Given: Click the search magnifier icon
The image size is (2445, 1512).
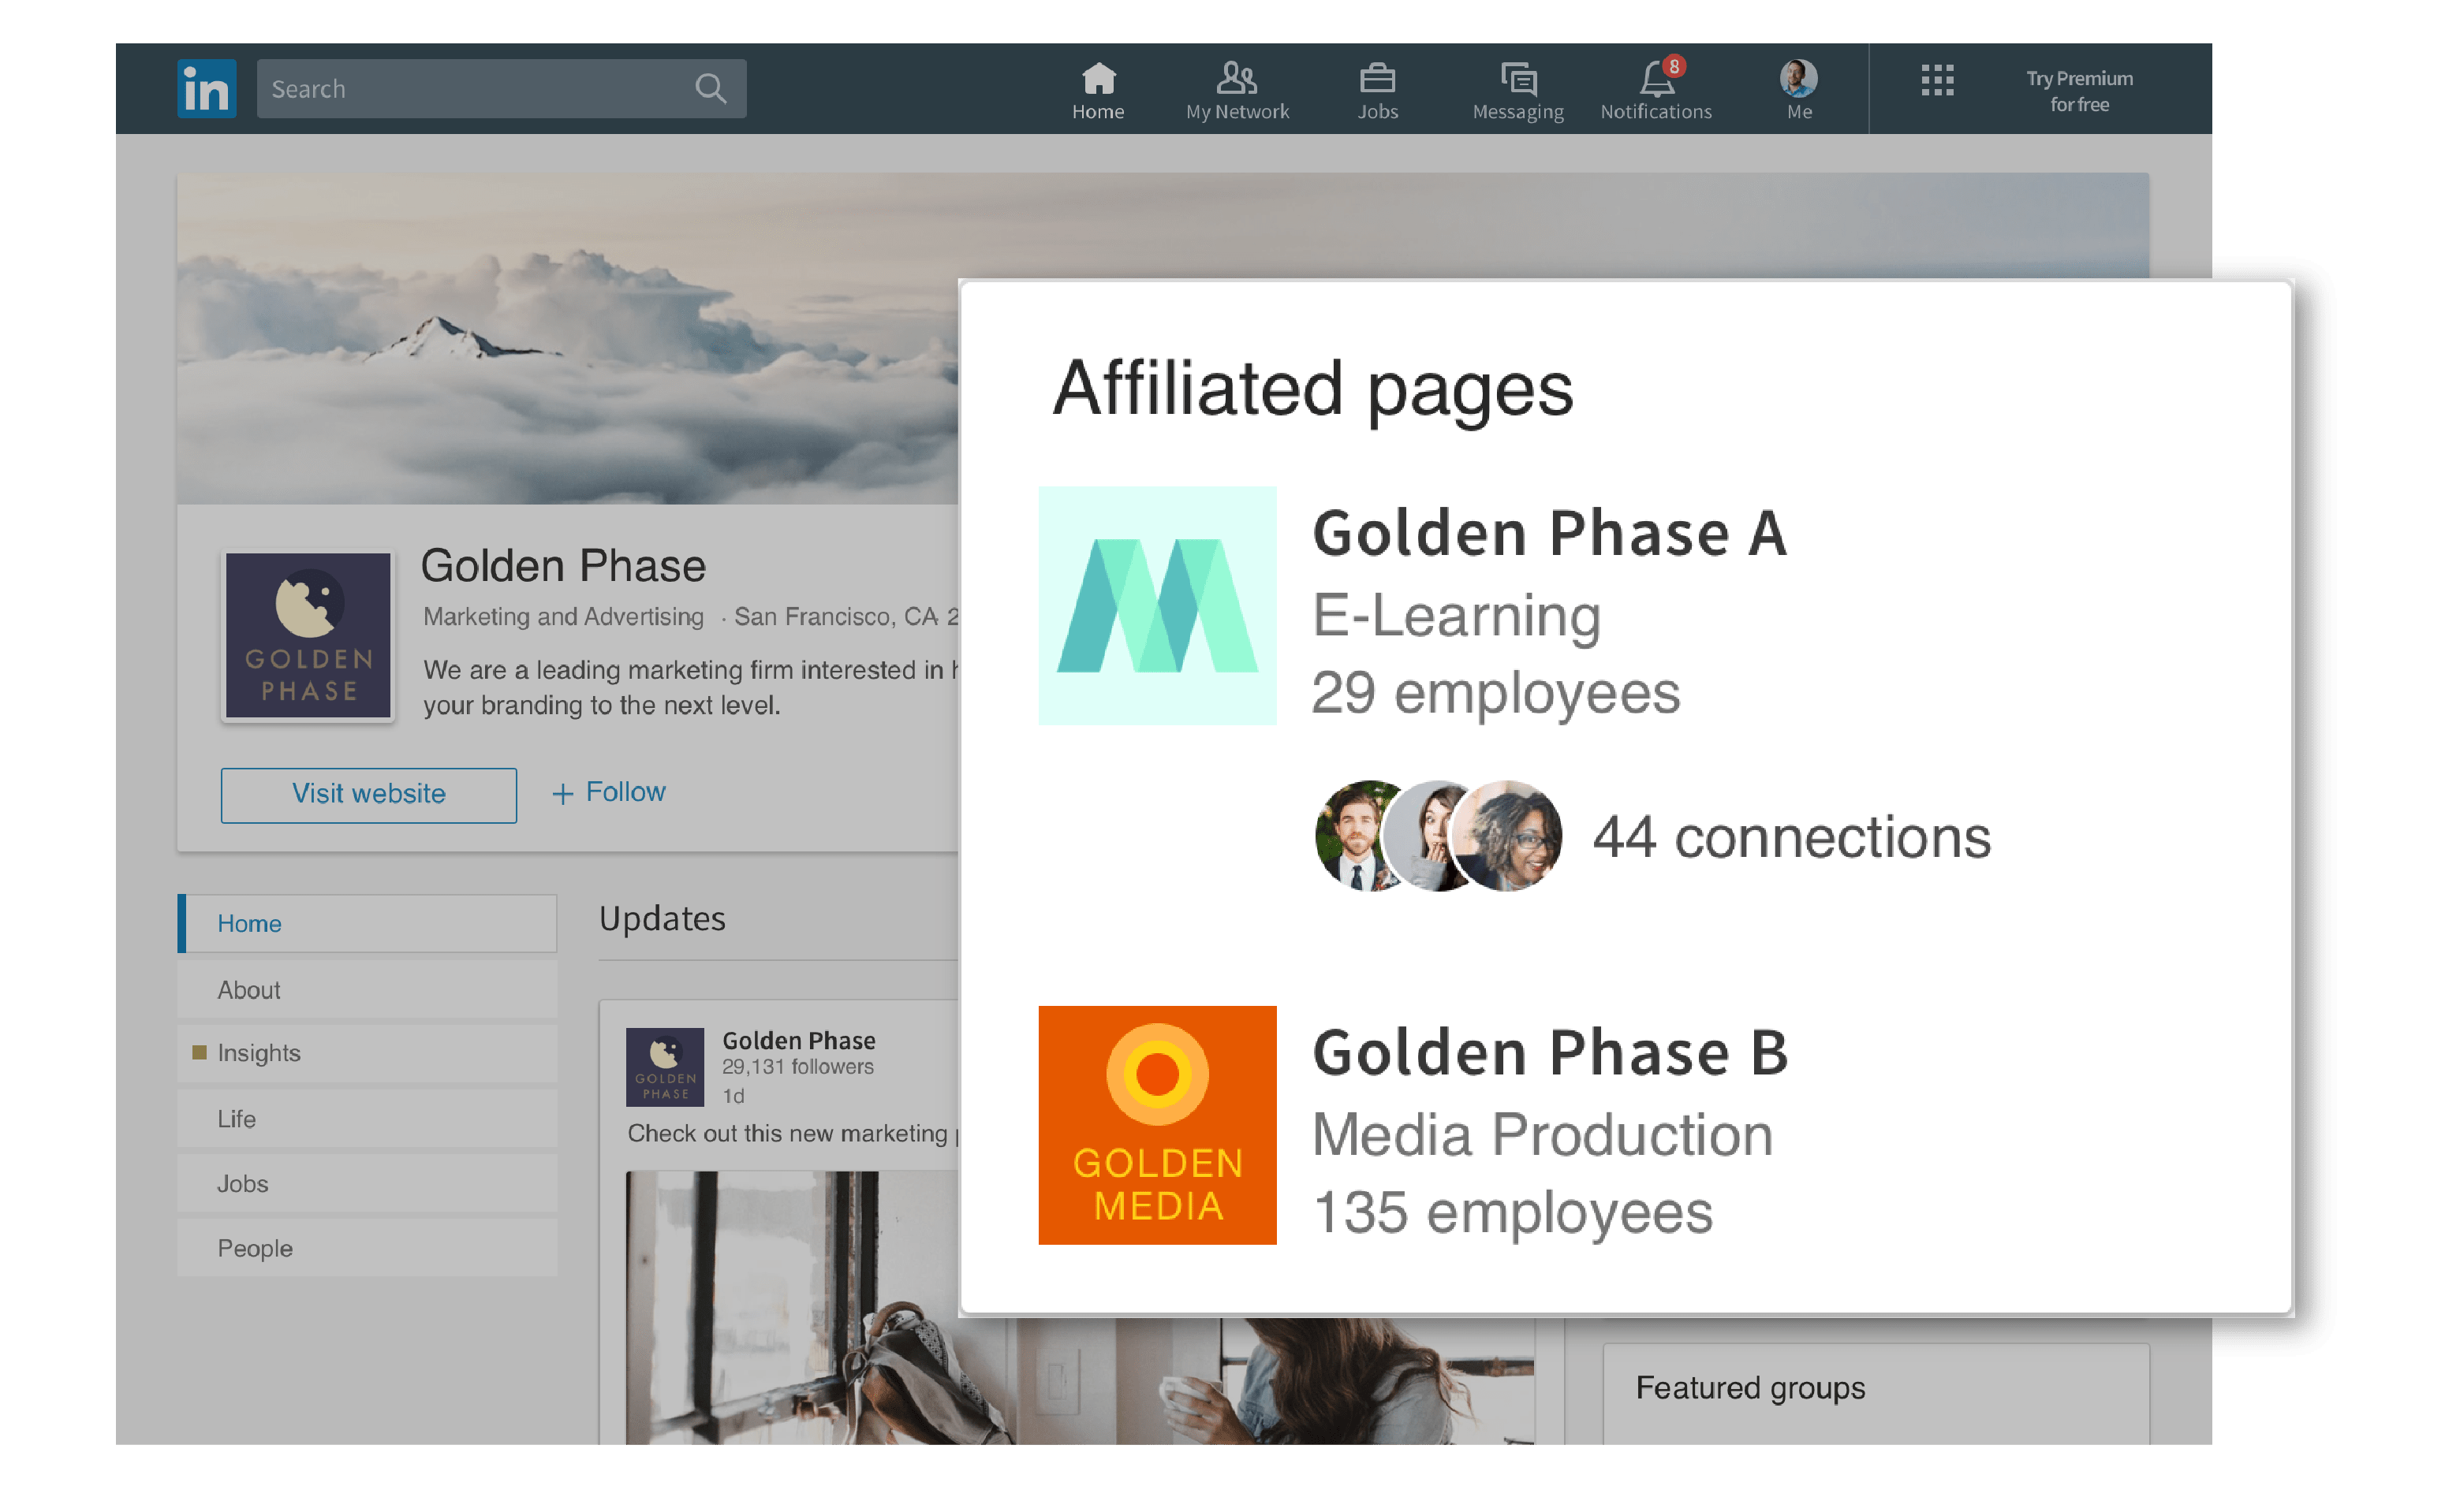Looking at the screenshot, I should 711,89.
